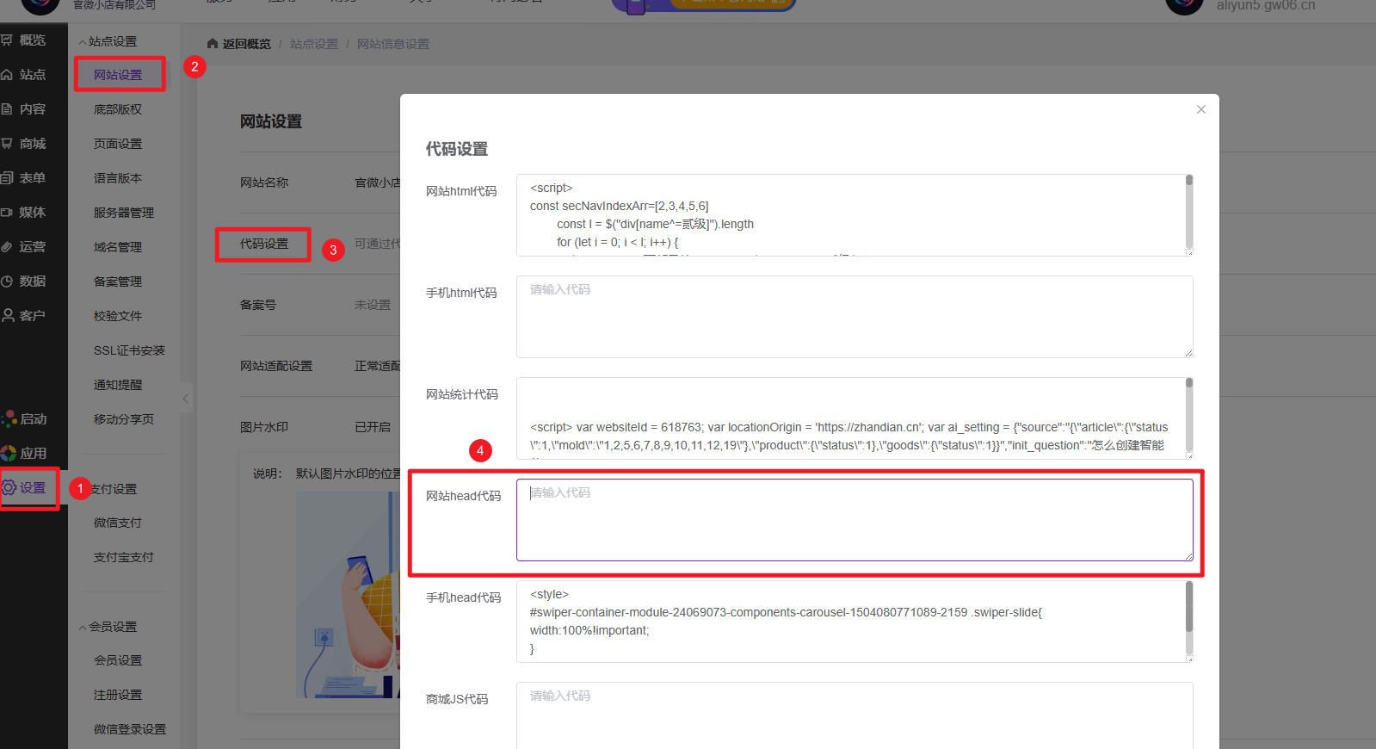1376x749 pixels.
Task: Go to the 运营 operations section
Action: pos(24,247)
